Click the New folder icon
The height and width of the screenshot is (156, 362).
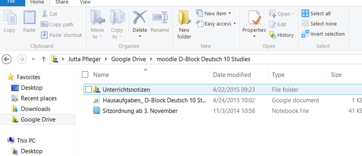(x=184, y=18)
